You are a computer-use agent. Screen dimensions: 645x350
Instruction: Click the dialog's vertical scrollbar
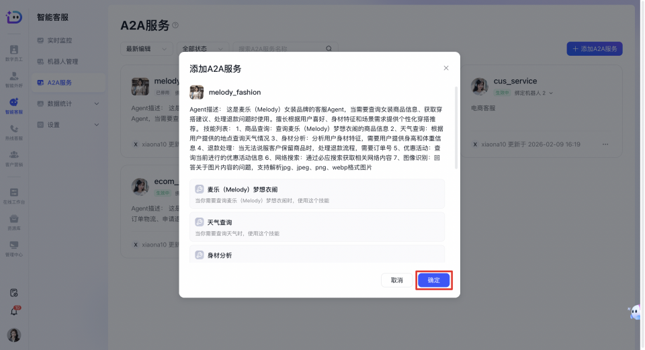(457, 128)
